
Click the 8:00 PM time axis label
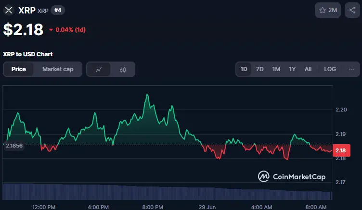click(153, 207)
